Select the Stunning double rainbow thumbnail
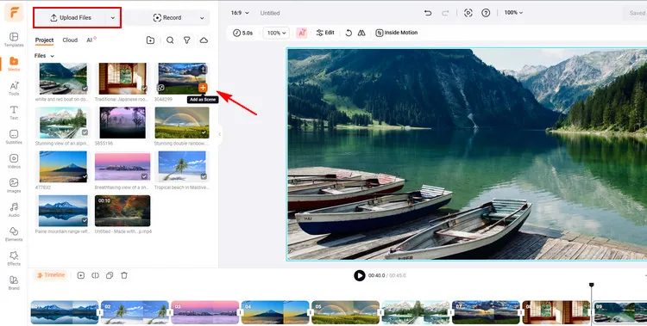 tap(182, 122)
